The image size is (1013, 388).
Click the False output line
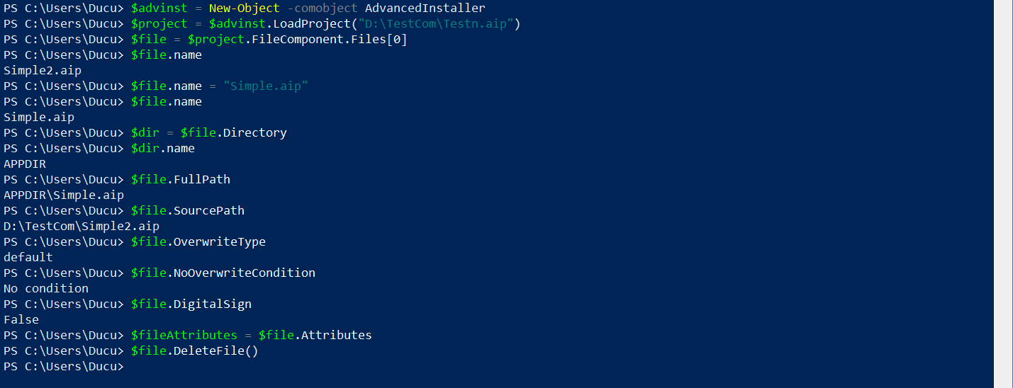pos(21,320)
